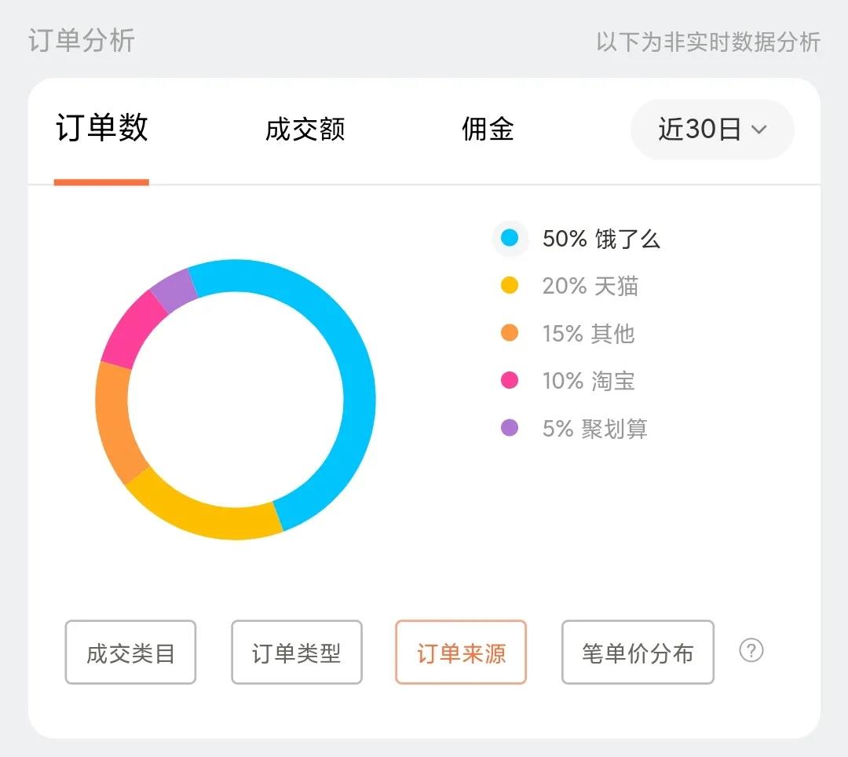This screenshot has width=848, height=757.
Task: Select the 50% 饿了么 legend label
Action: click(x=601, y=239)
